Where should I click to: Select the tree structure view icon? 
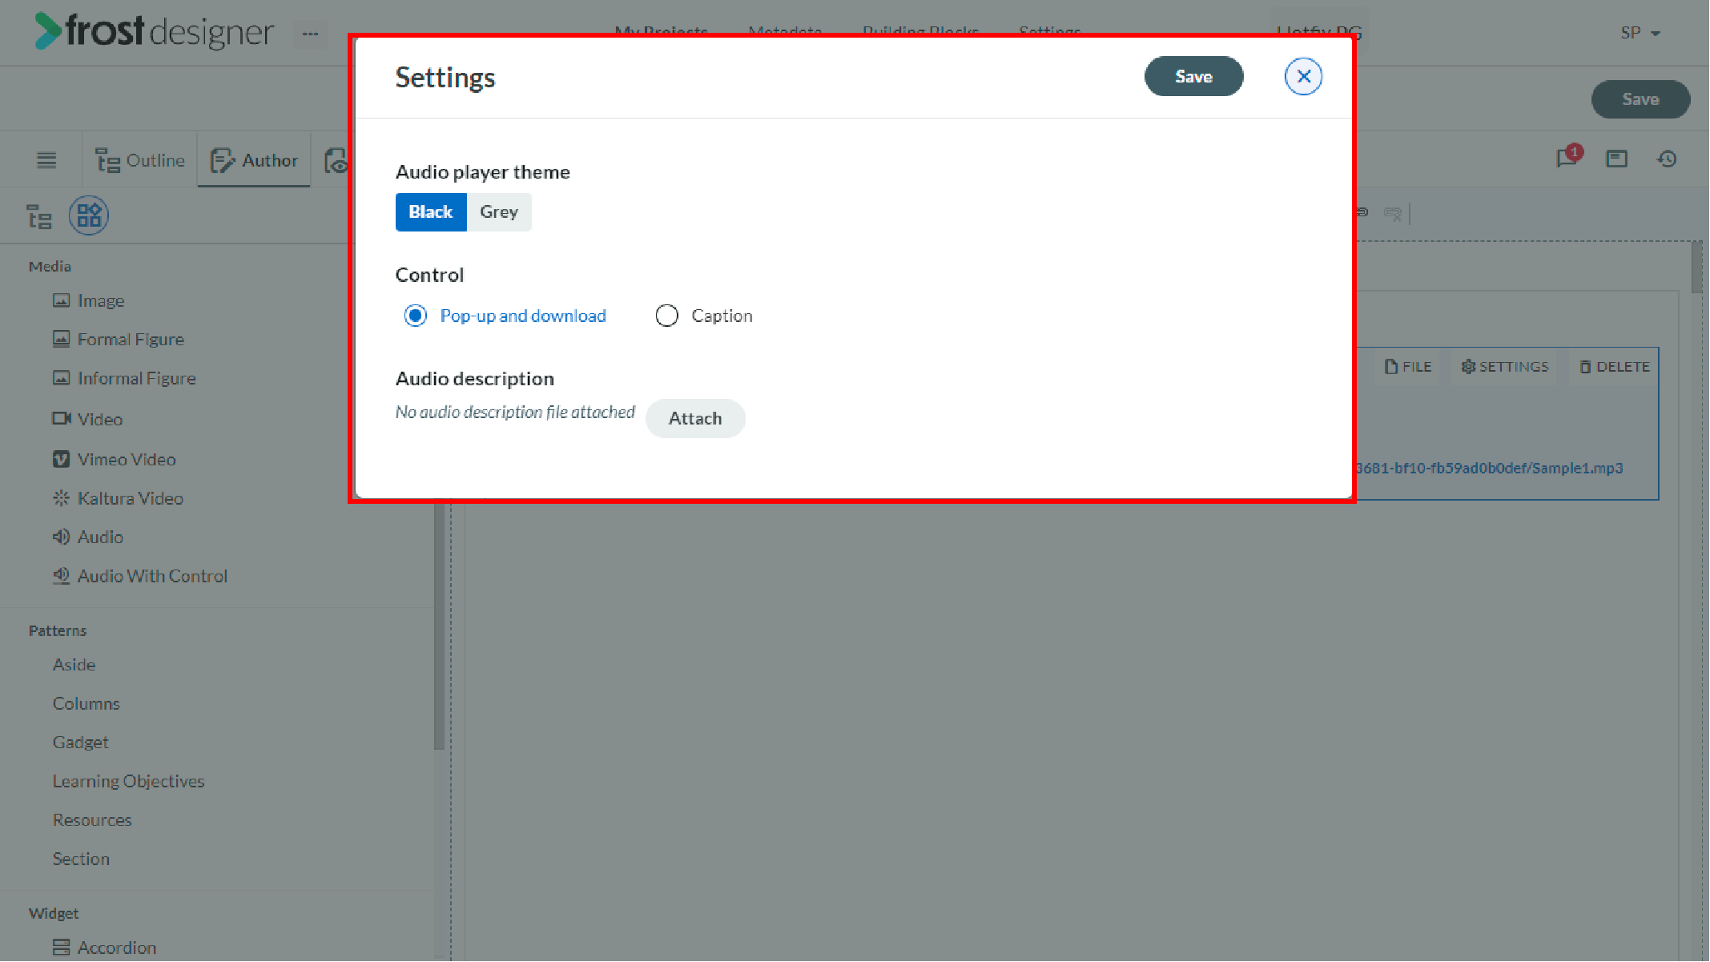(x=39, y=216)
